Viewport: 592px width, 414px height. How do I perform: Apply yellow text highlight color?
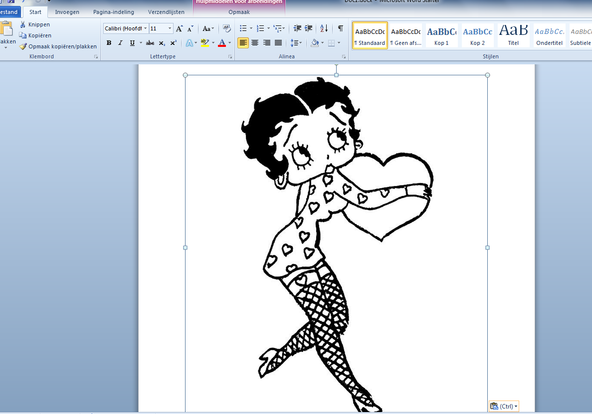point(204,43)
